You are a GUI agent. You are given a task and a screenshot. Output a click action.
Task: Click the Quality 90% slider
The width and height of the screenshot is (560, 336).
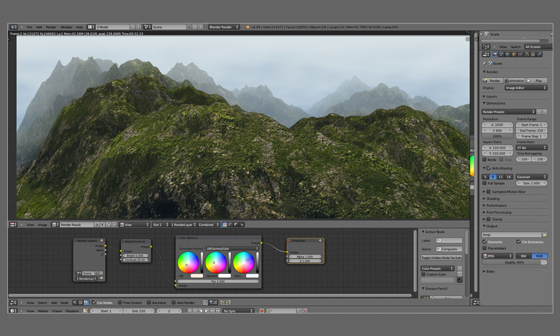pyautogui.click(x=515, y=262)
